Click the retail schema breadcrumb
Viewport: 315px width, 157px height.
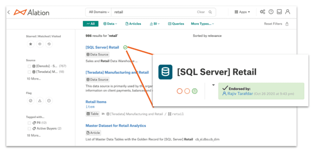point(176,114)
